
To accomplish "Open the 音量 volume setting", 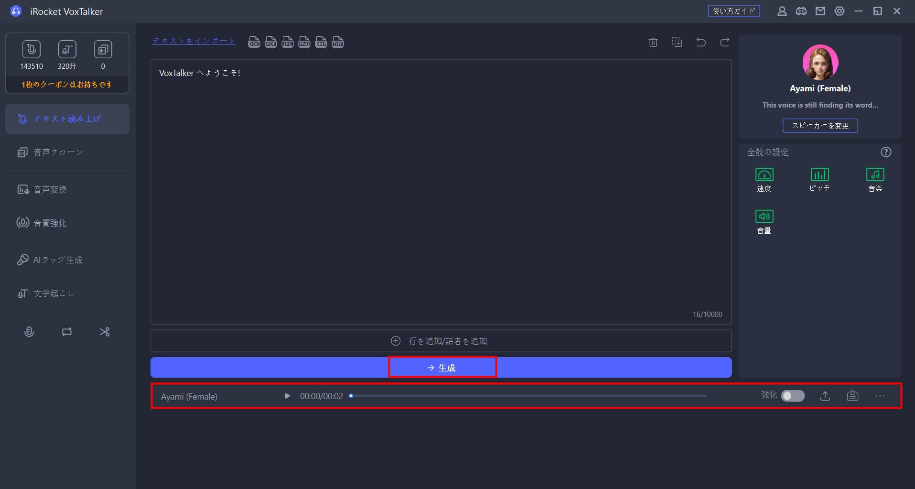I will pyautogui.click(x=764, y=222).
